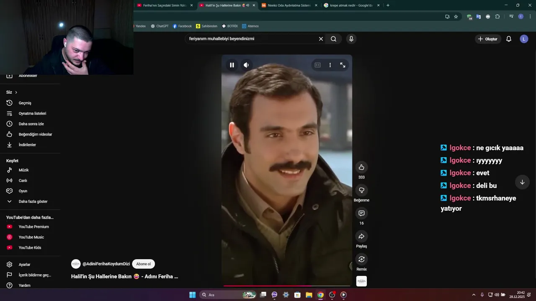The width and height of the screenshot is (536, 301).
Task: Toggle closed captions on the Short
Action: (x=317, y=65)
